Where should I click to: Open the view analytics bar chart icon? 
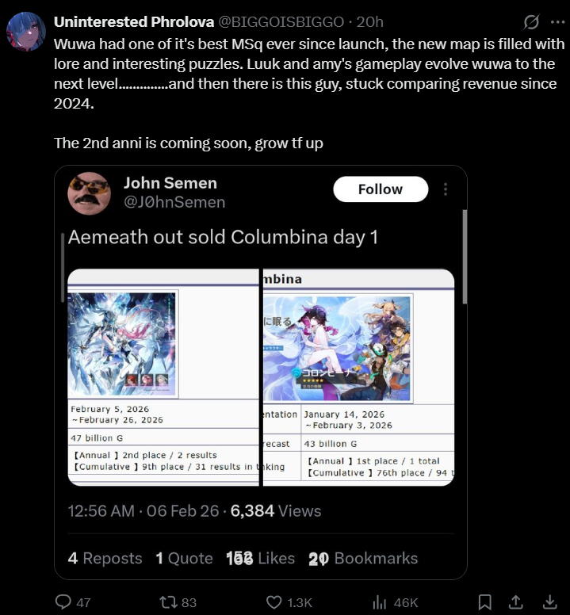pyautogui.click(x=380, y=602)
